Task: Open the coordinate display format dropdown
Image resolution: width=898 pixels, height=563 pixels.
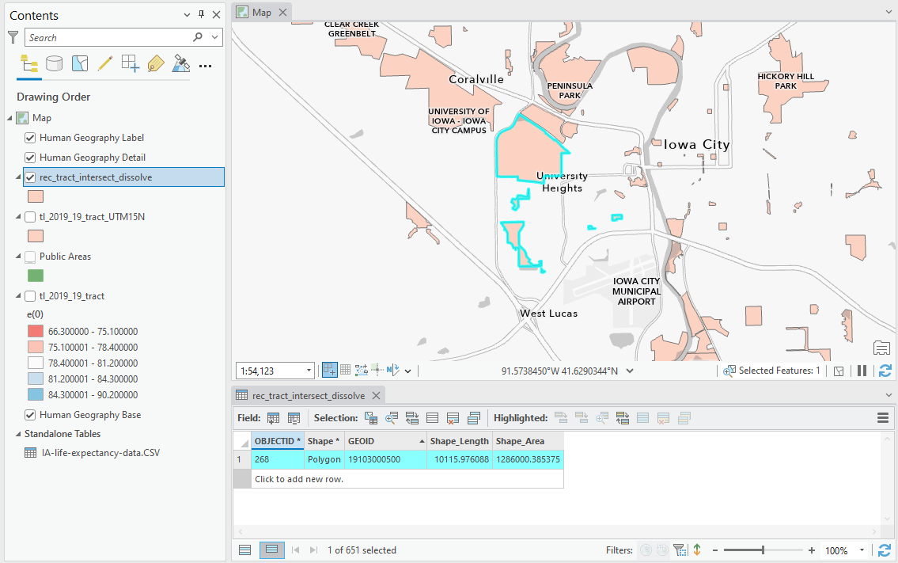Action: tap(630, 371)
